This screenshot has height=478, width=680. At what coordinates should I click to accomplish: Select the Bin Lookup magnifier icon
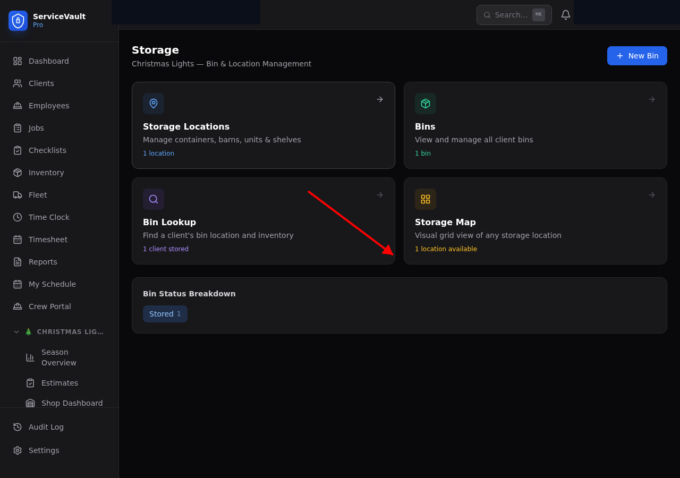point(153,199)
